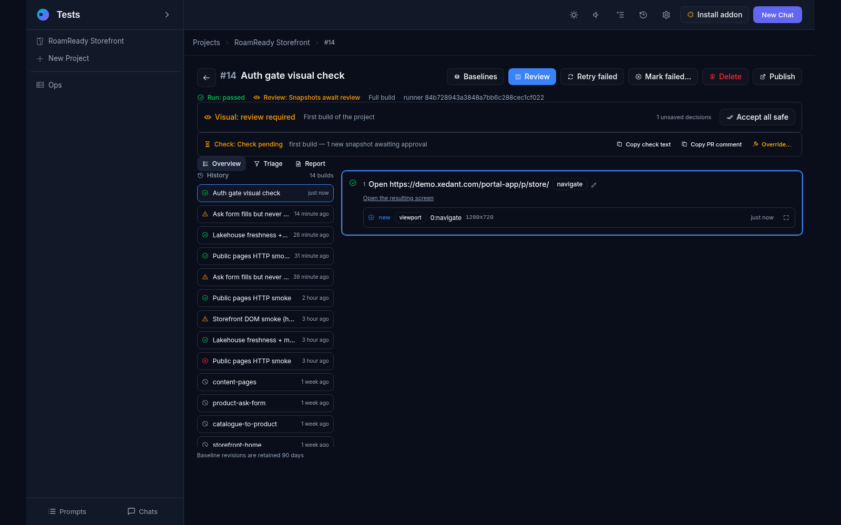Open Prompts at sidebar bottom

(67, 511)
